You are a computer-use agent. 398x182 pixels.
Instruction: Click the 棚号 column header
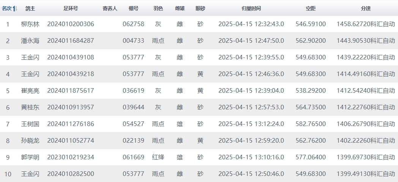(x=133, y=8)
